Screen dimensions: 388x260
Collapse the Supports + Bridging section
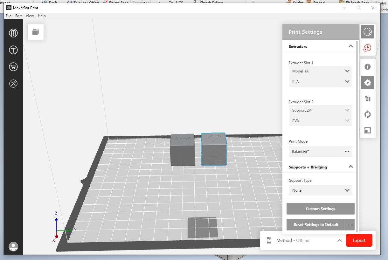point(350,167)
